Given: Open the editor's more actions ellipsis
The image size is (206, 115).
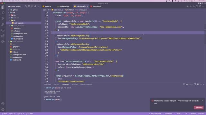Looking at the screenshot, I should 203,6.
